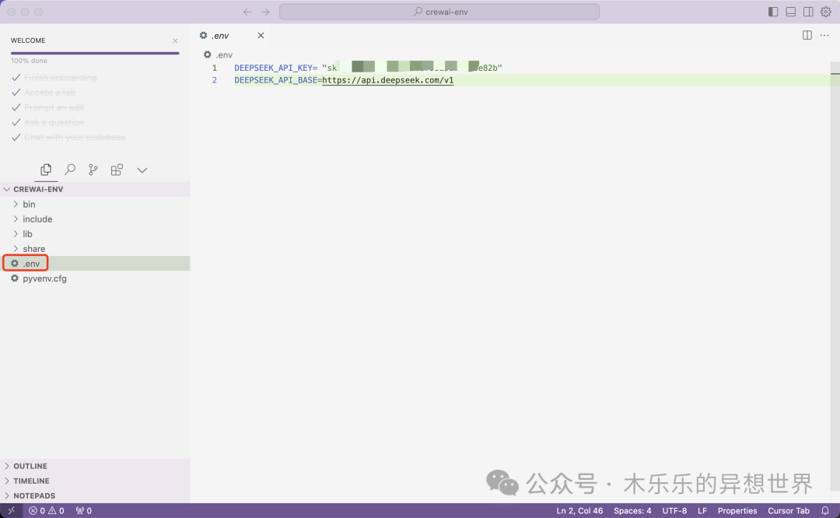The width and height of the screenshot is (840, 518).
Task: Change LF end of line sequence
Action: click(x=702, y=510)
